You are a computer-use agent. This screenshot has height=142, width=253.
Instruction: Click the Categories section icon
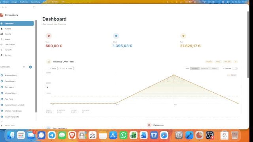coord(149,125)
